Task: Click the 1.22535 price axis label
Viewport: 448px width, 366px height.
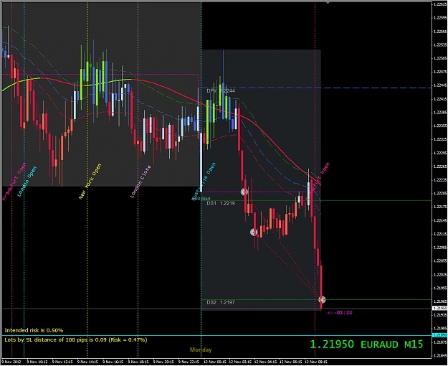Action: [440, 44]
